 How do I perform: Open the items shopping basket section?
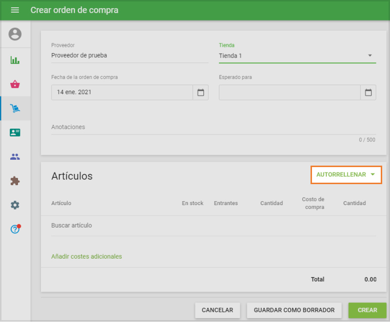15,84
